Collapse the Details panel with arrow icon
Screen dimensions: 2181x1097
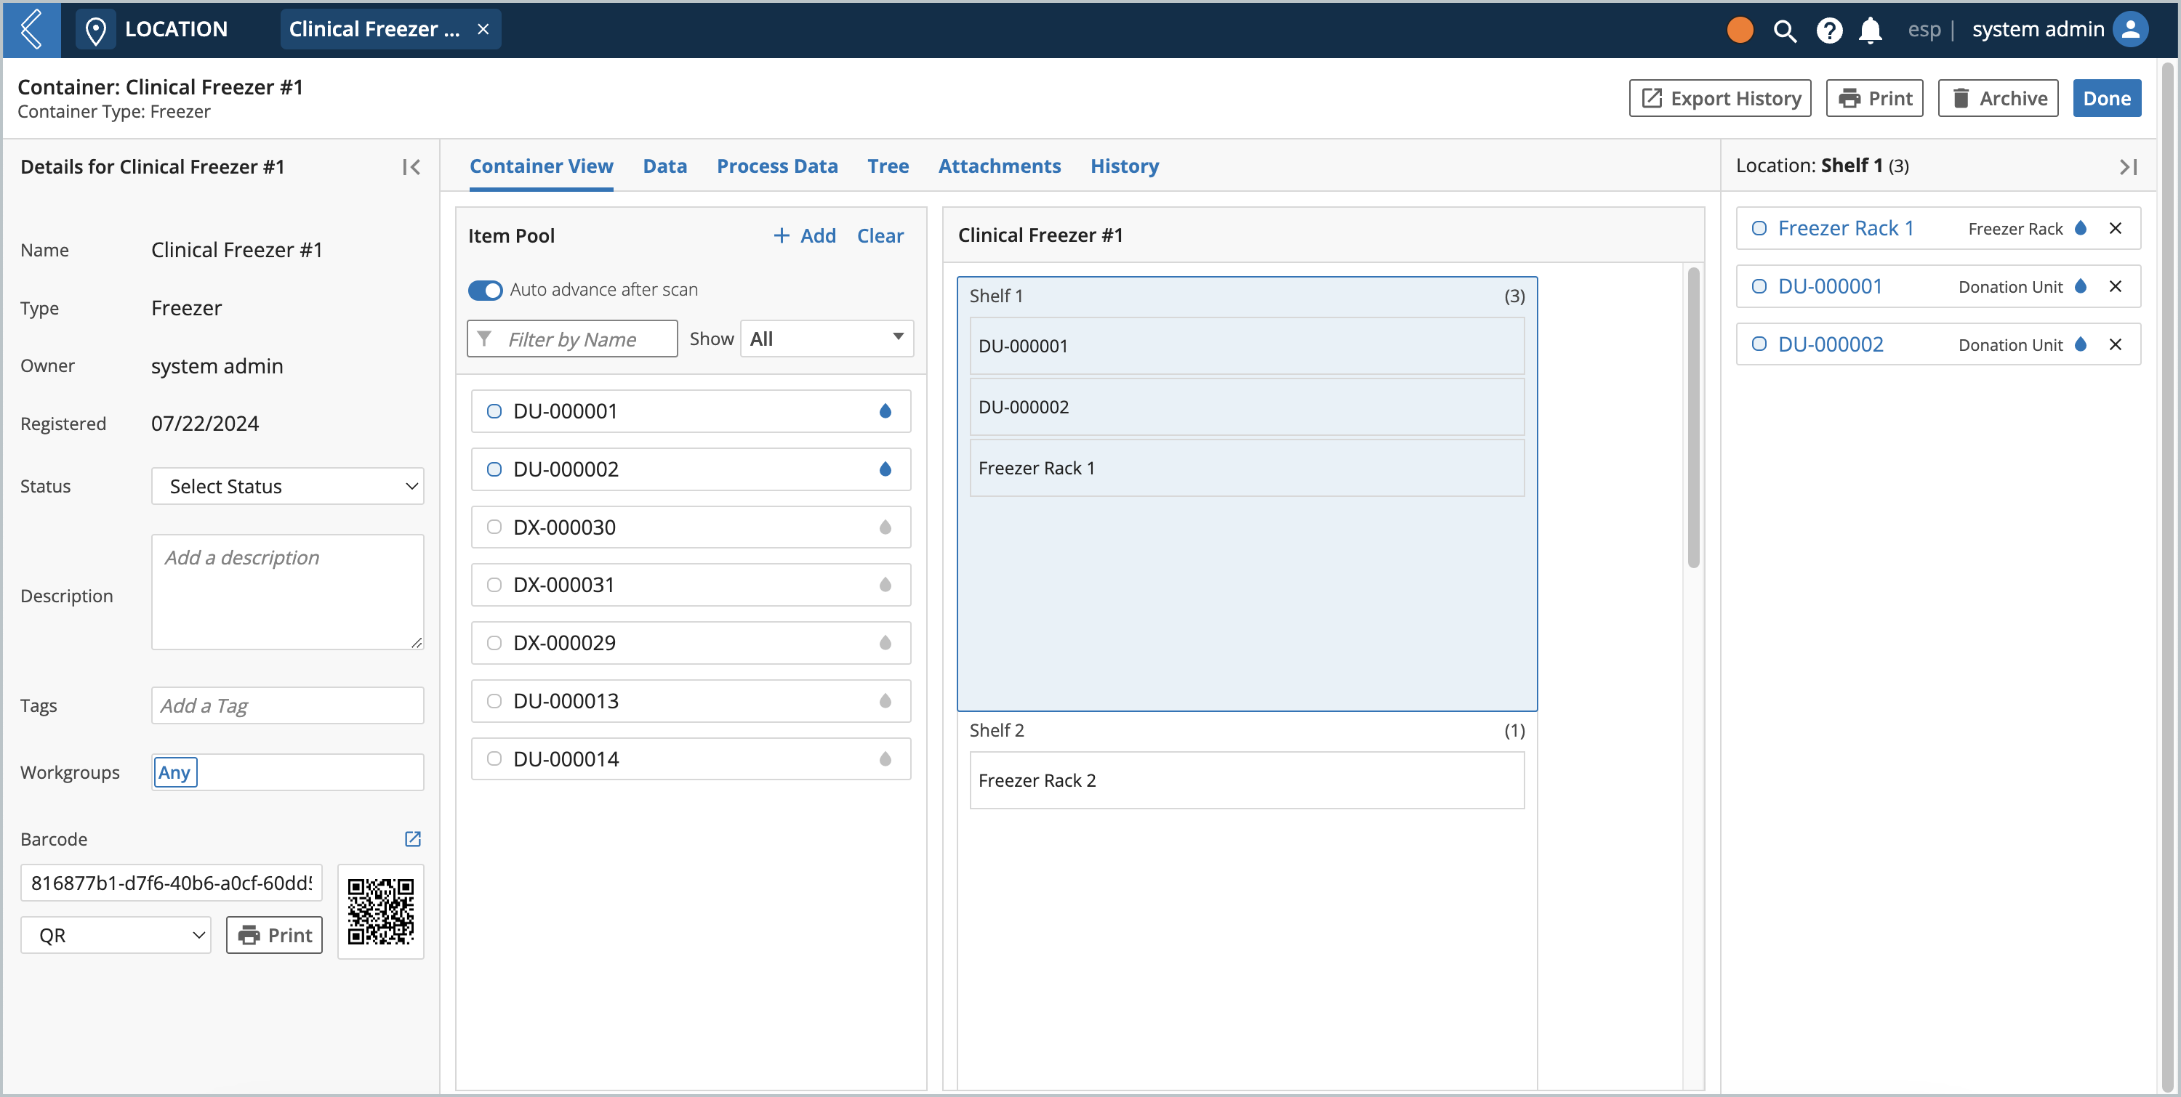(x=411, y=166)
